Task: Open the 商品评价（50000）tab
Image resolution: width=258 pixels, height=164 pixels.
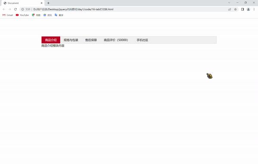Action: click(x=116, y=40)
